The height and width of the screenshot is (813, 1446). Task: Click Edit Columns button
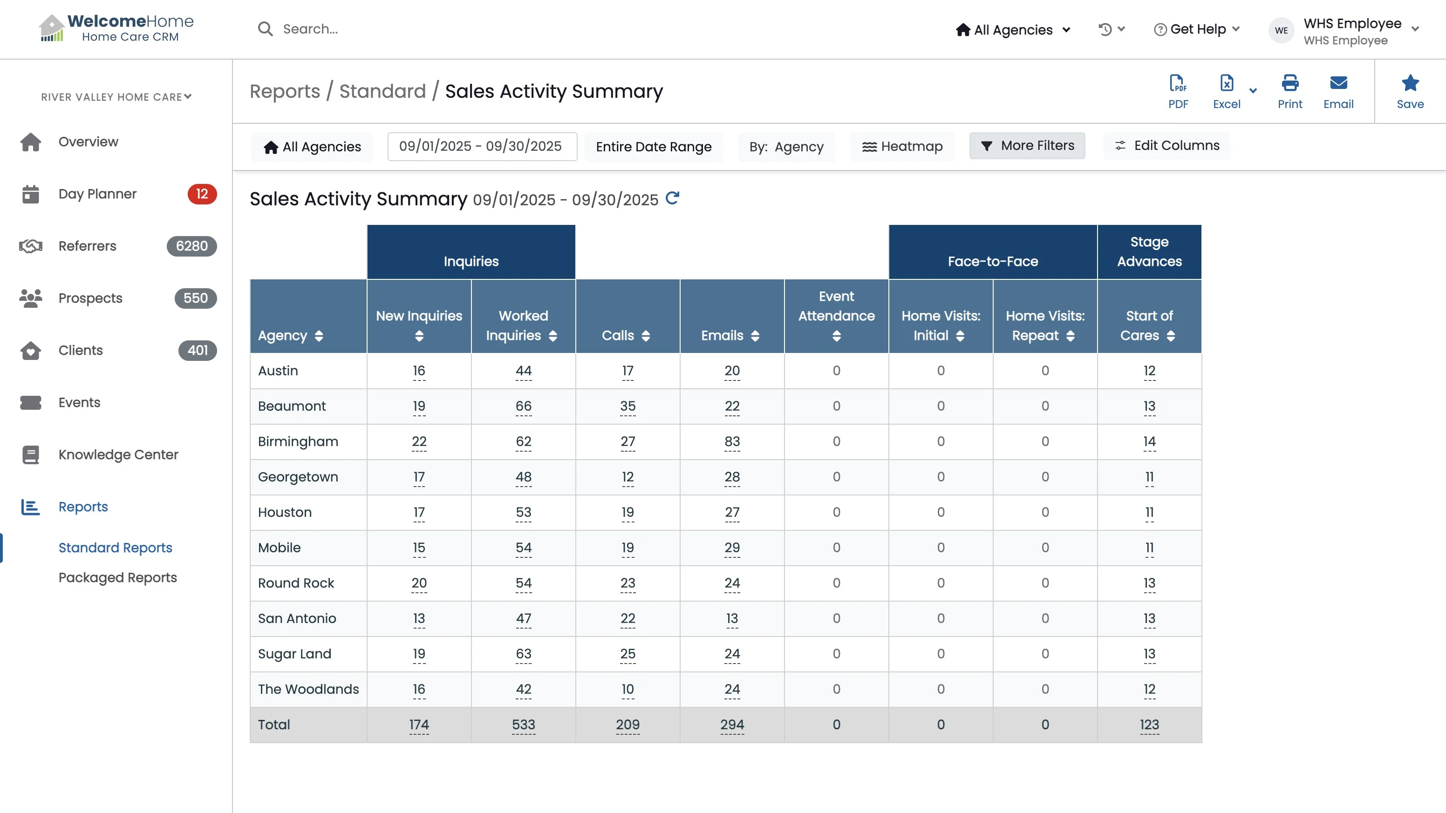coord(1166,146)
